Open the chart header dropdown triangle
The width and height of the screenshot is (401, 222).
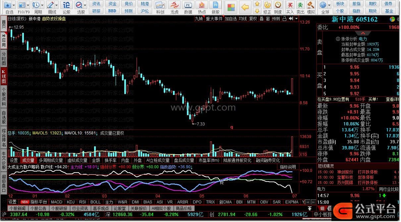coord(296,19)
